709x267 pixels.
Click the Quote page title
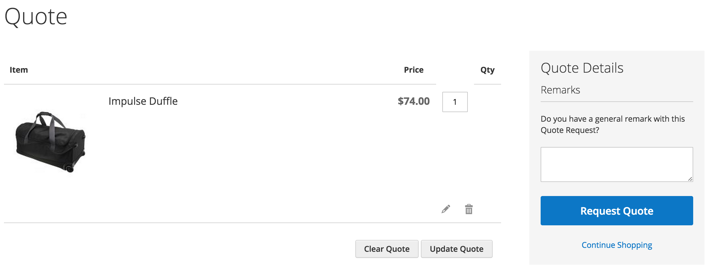coord(36,17)
